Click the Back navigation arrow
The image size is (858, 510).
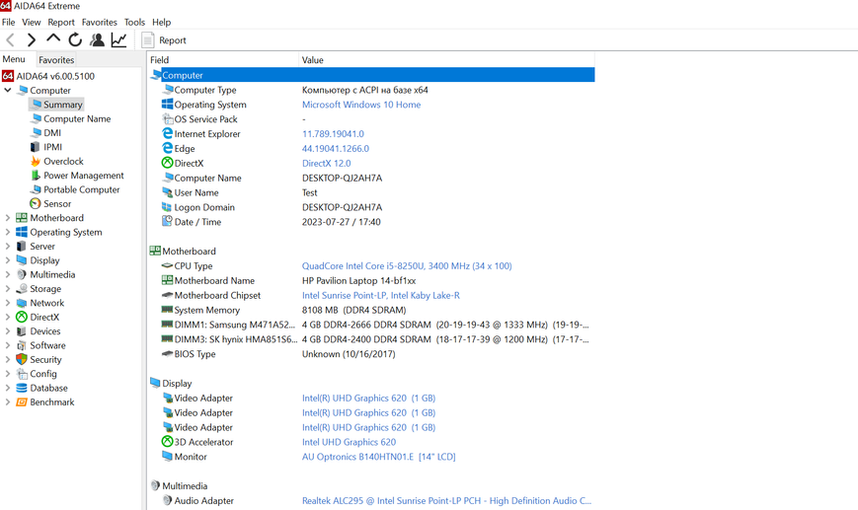point(10,39)
